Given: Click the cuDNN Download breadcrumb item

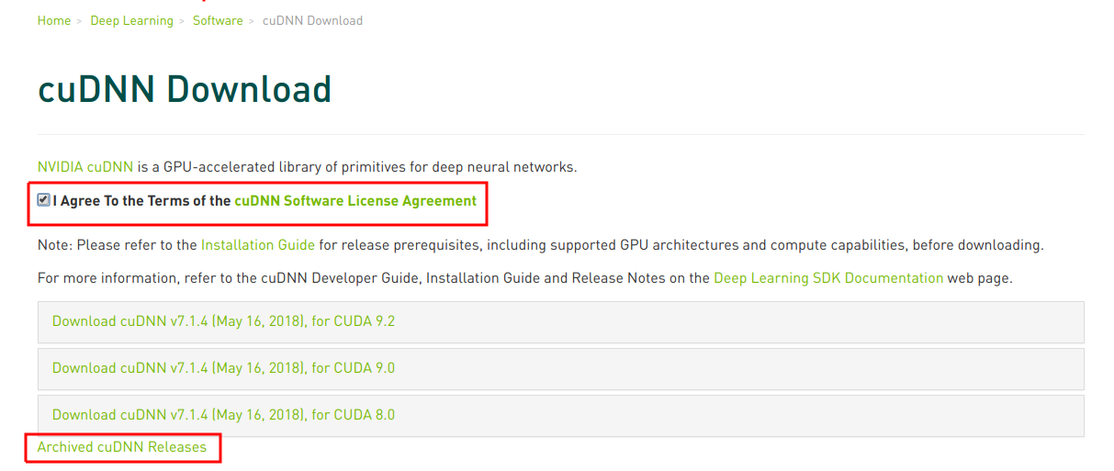Looking at the screenshot, I should pos(312,20).
